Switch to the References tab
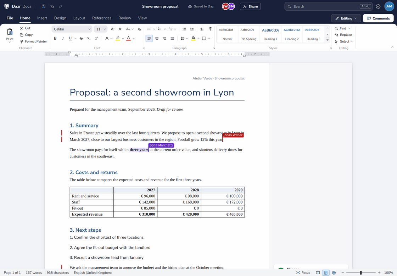The width and height of the screenshot is (397, 276). (x=102, y=18)
